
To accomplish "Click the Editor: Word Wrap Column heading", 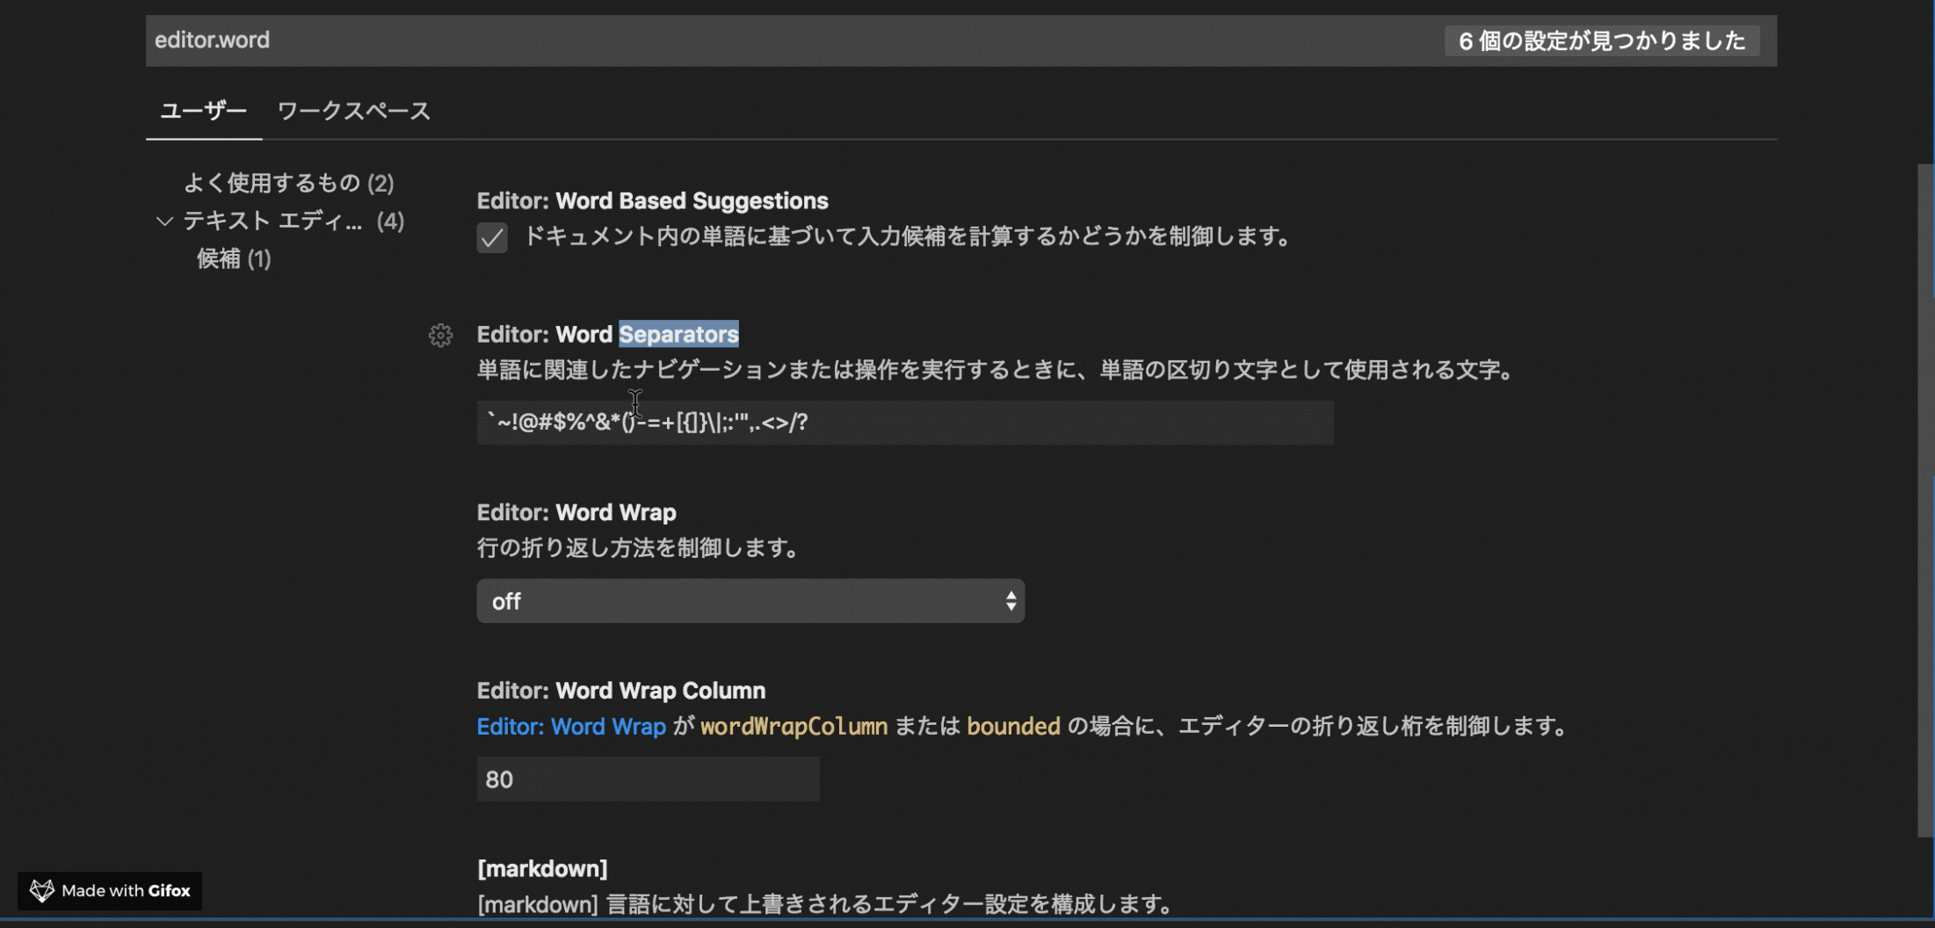I will coord(621,690).
